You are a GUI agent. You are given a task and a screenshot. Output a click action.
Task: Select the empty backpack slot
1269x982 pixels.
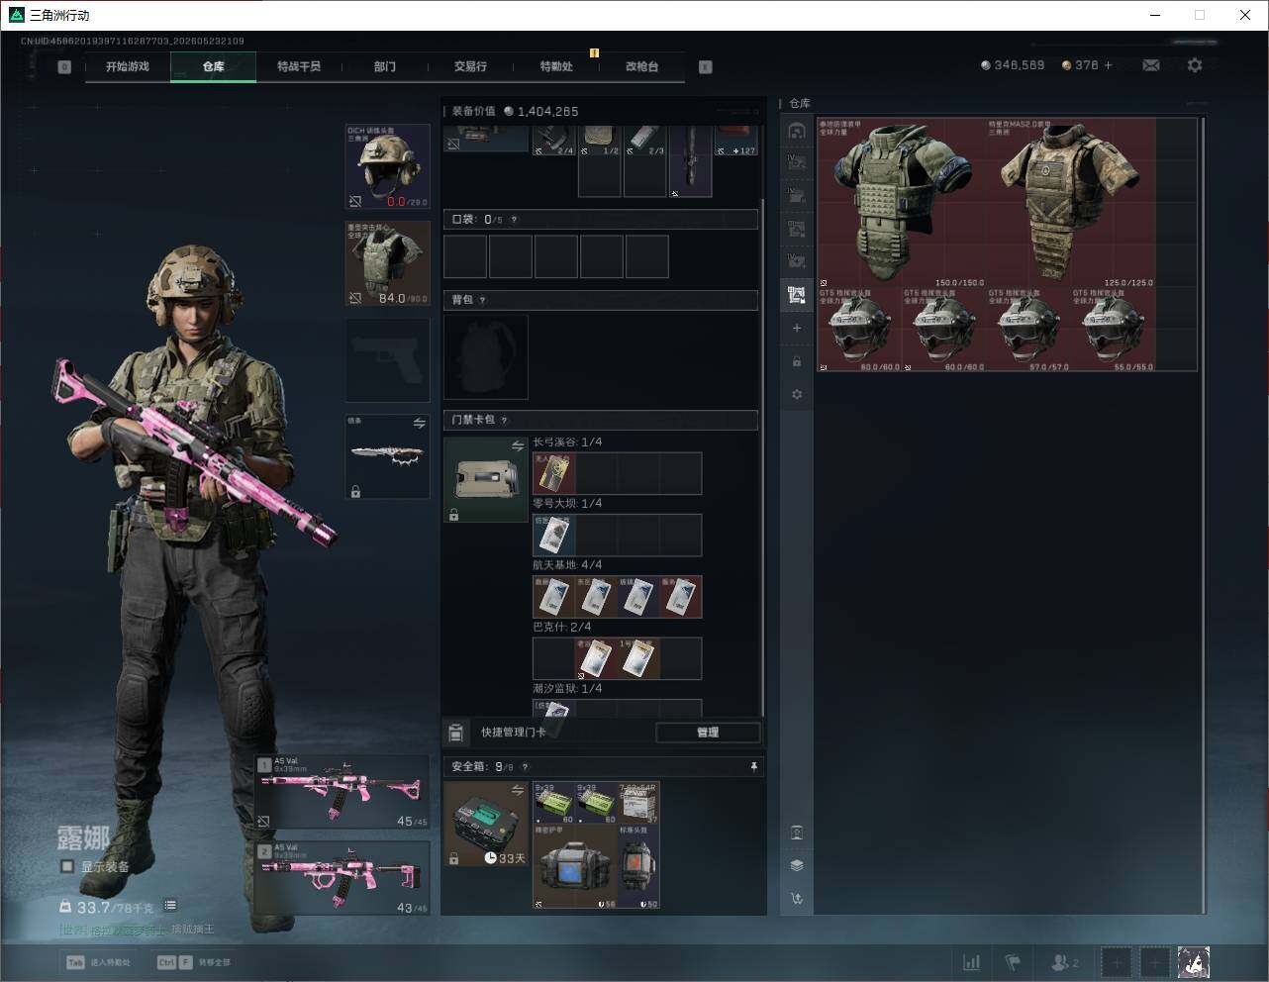coord(486,357)
